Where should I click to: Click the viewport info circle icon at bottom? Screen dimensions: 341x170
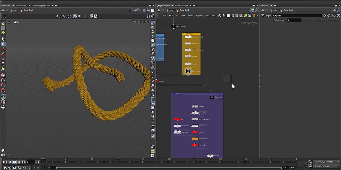pos(153,147)
